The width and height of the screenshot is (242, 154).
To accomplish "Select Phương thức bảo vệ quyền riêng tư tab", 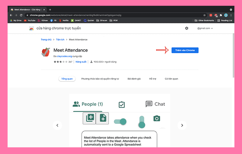I will pyautogui.click(x=100, y=79).
